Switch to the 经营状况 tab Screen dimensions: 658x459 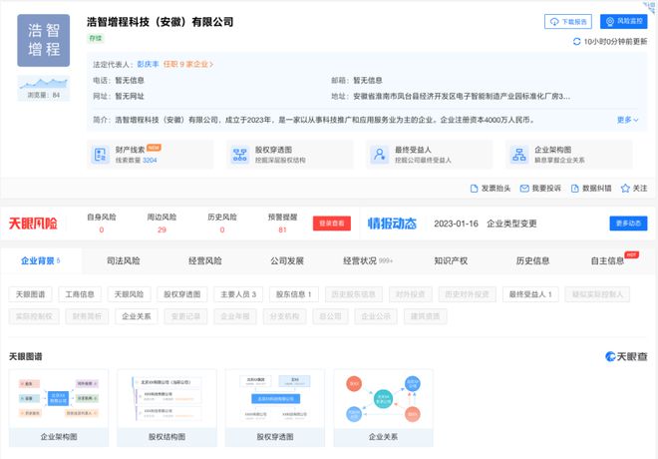(368, 260)
